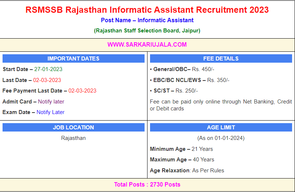Click the JOB LOCATION header bar
Image resolution: width=295 pixels, height=192 pixels.
click(x=73, y=128)
